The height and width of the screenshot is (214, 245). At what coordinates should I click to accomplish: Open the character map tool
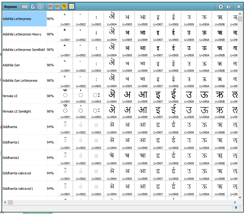(x=40, y=6)
